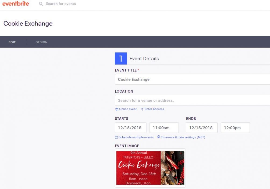Click the Enter Address link
This screenshot has height=189, width=270.
click(x=154, y=109)
